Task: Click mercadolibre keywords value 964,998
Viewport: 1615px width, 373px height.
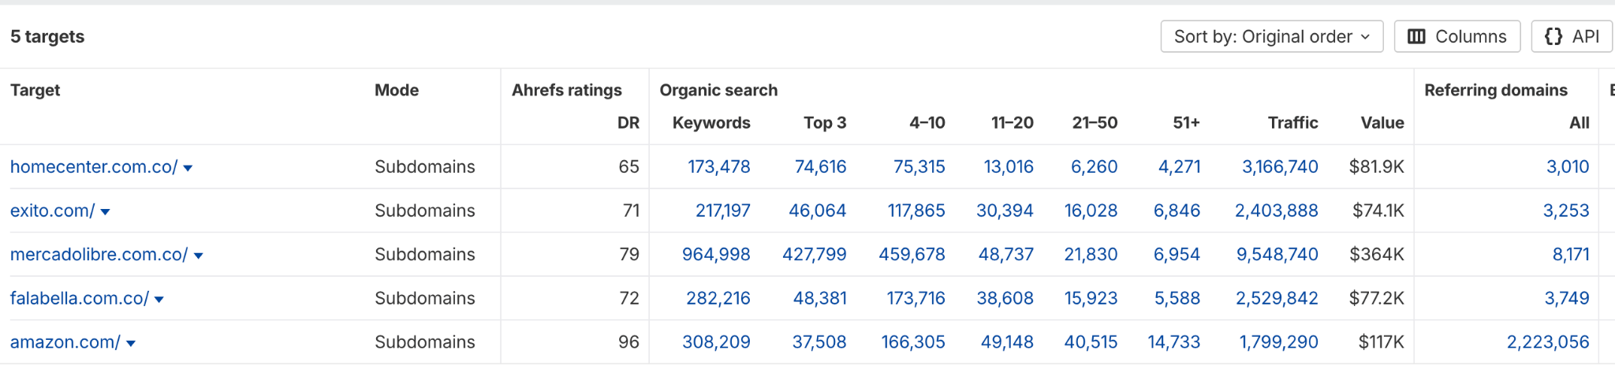Action: pyautogui.click(x=716, y=254)
